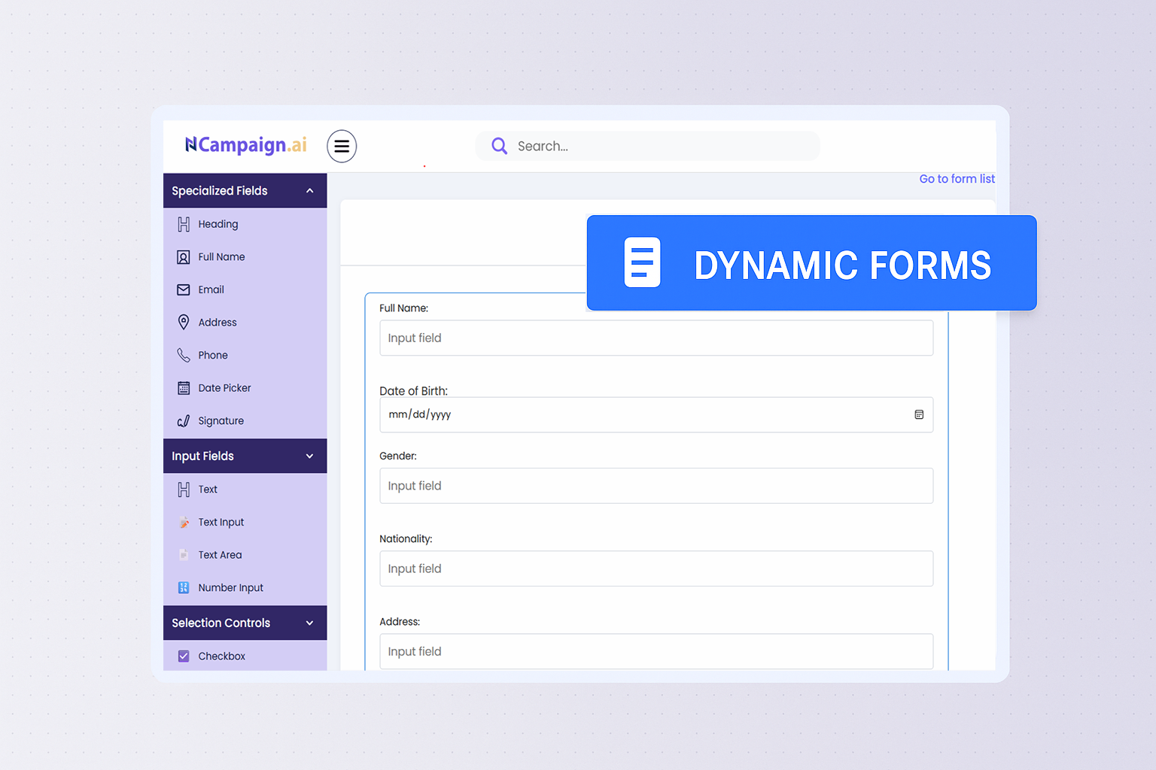This screenshot has width=1156, height=770.
Task: Open the Date of Birth calendar picker
Action: pyautogui.click(x=919, y=414)
